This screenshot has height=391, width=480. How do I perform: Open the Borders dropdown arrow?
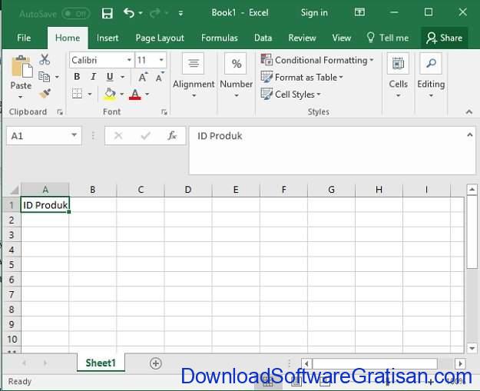tap(90, 94)
